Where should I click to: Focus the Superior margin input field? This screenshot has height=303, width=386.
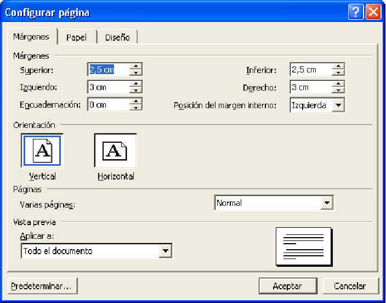click(x=109, y=70)
